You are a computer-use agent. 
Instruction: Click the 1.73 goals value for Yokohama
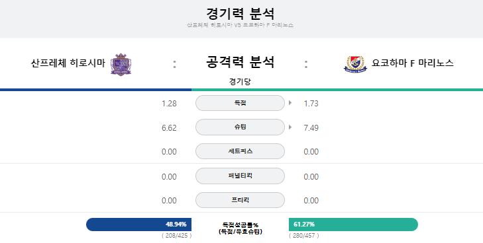click(311, 104)
